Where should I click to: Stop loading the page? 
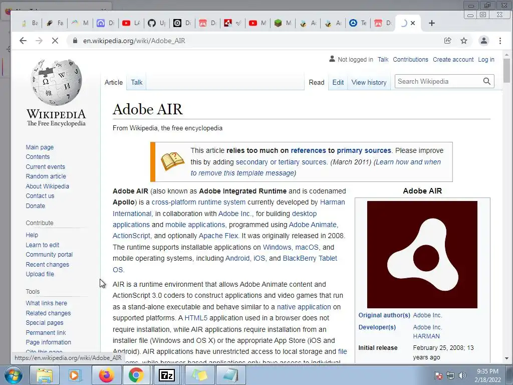[x=55, y=41]
